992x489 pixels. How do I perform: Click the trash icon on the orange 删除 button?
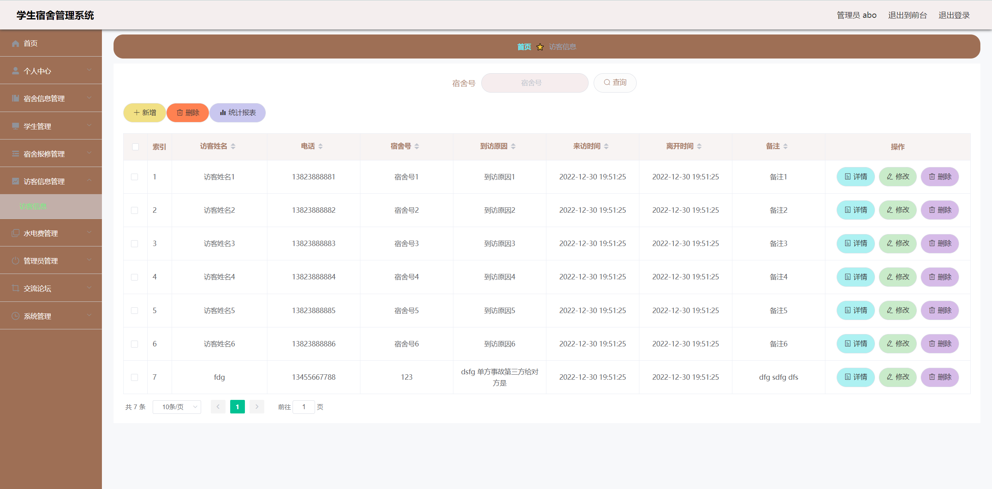point(180,113)
